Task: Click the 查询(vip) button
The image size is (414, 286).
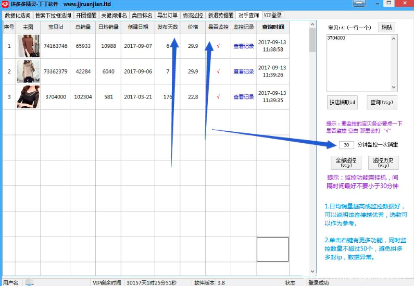Action: 381,103
